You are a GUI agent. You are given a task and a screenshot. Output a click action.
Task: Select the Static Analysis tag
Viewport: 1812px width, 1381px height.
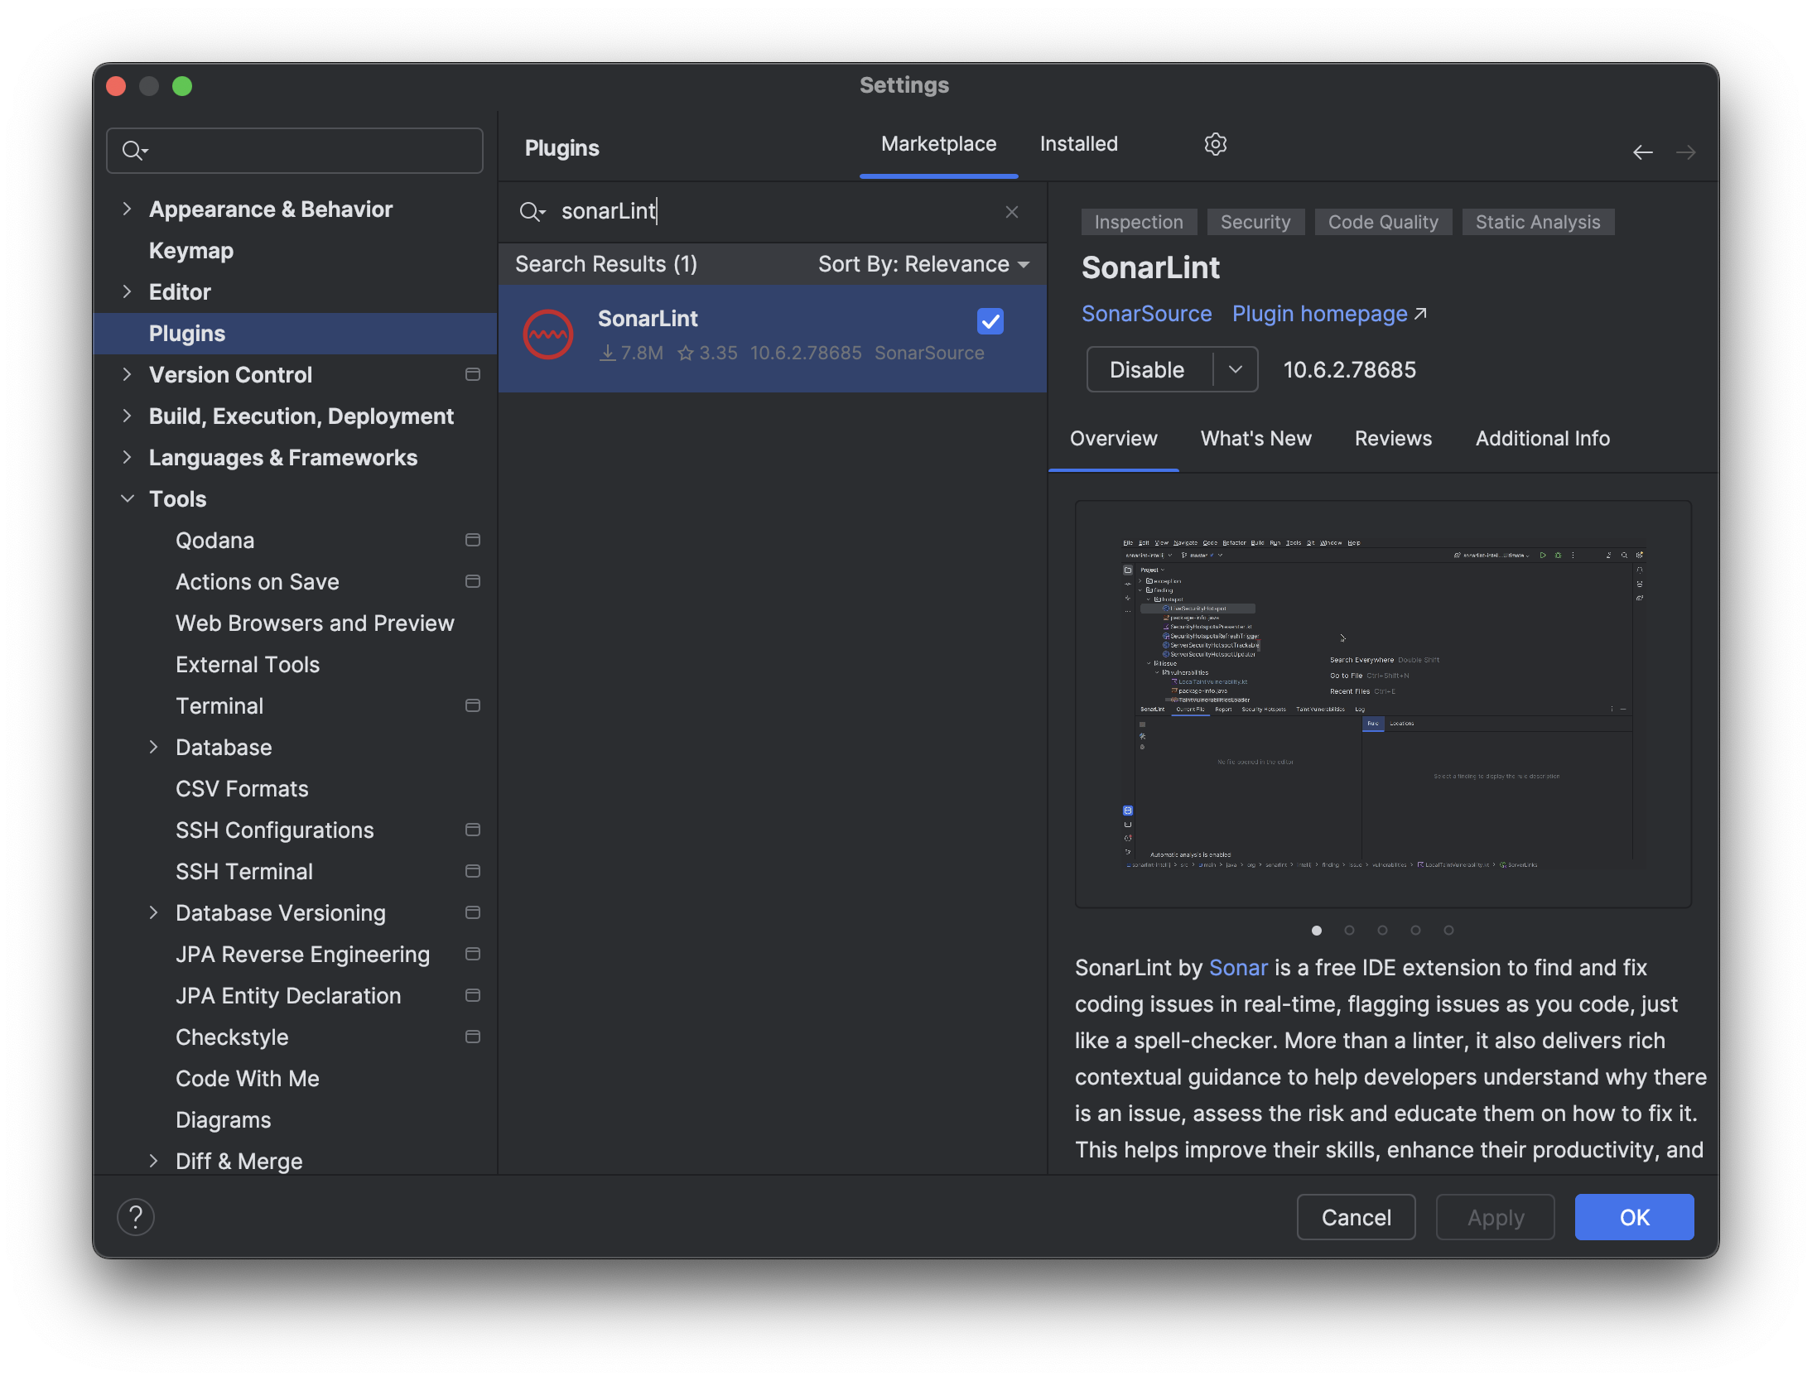(x=1537, y=222)
